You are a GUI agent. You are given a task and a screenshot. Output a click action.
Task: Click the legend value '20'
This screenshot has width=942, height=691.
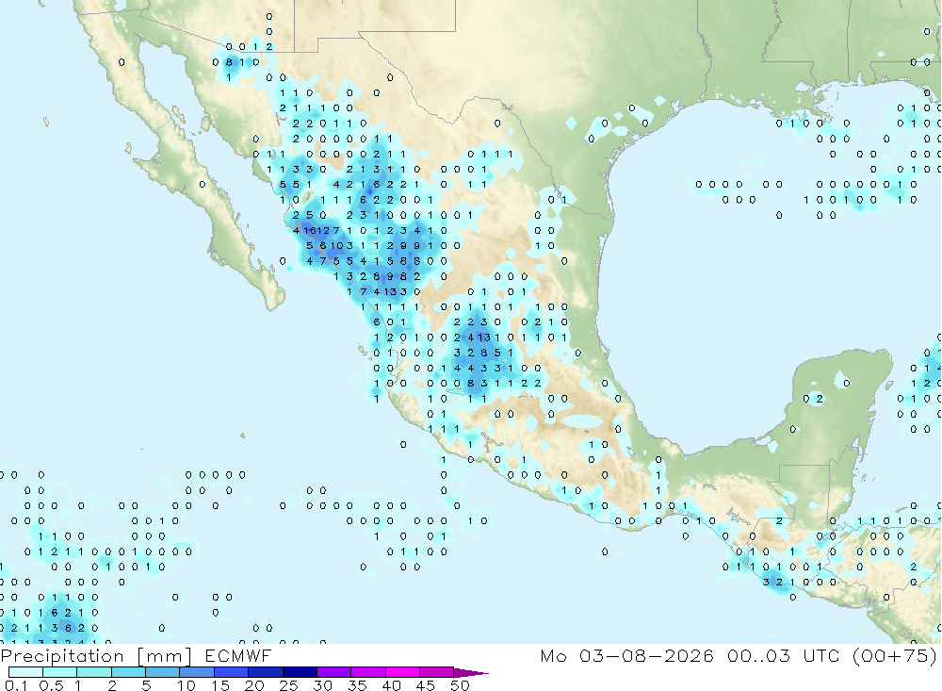[x=254, y=685]
